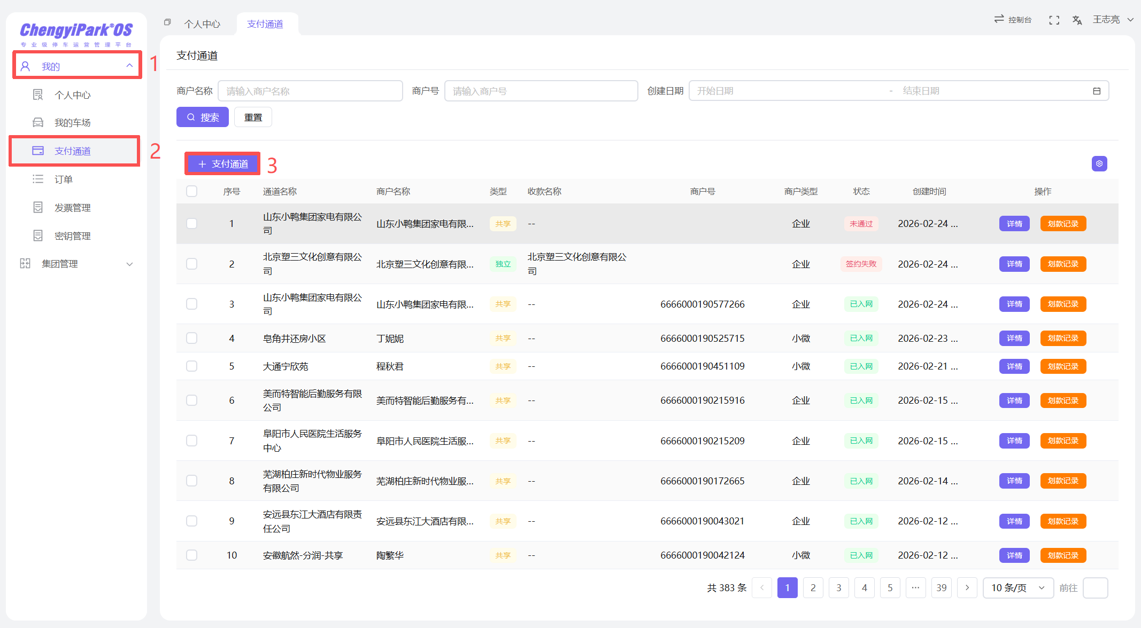Click the 我的车场 car icon in sidebar
This screenshot has height=628, width=1141.
(x=38, y=123)
